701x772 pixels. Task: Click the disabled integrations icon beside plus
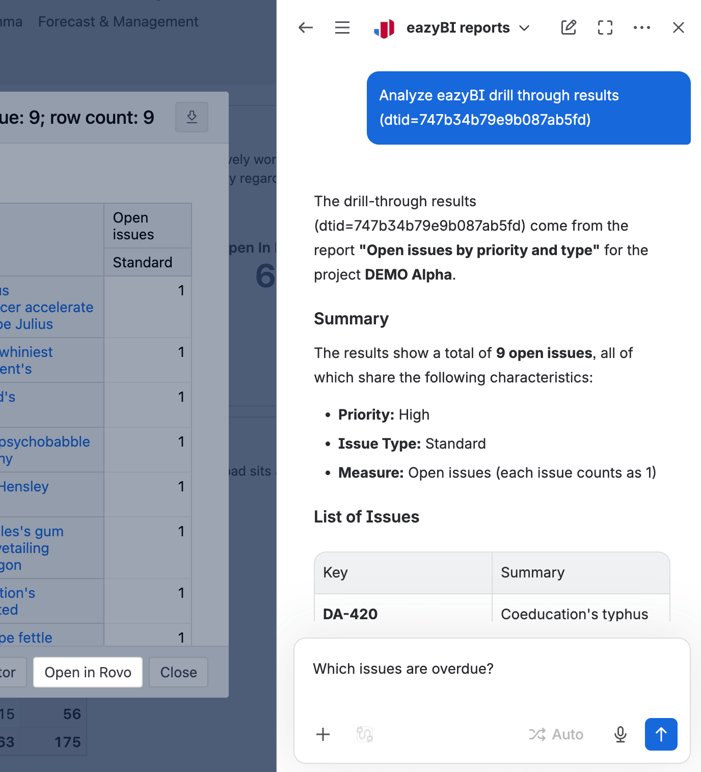click(x=365, y=734)
